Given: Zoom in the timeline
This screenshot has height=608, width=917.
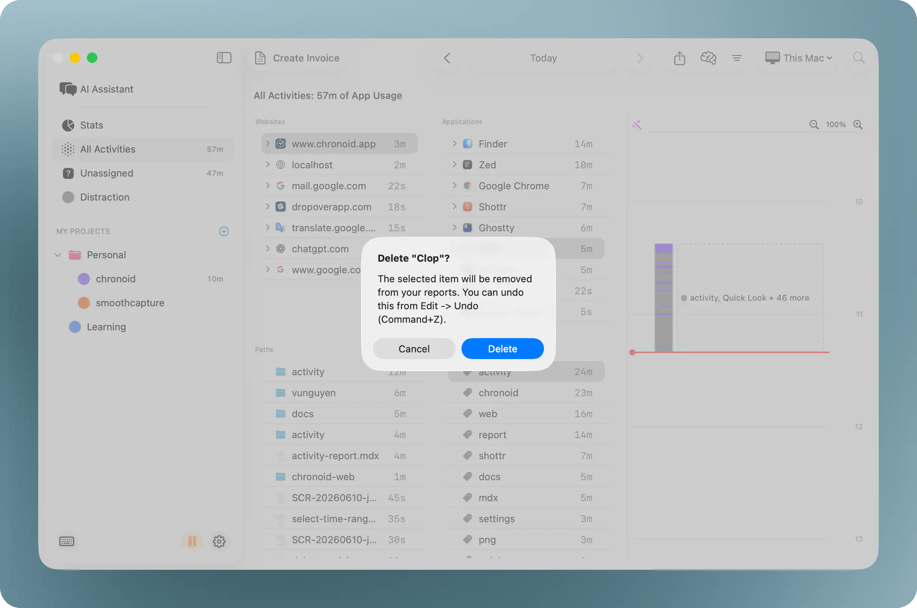Looking at the screenshot, I should coord(858,125).
